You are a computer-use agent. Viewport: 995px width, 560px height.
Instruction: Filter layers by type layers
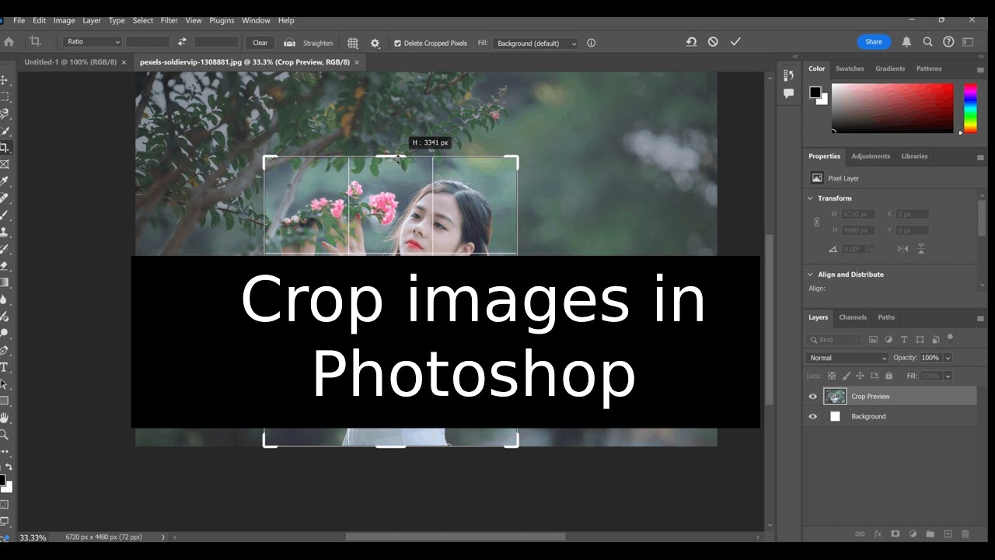pos(904,340)
